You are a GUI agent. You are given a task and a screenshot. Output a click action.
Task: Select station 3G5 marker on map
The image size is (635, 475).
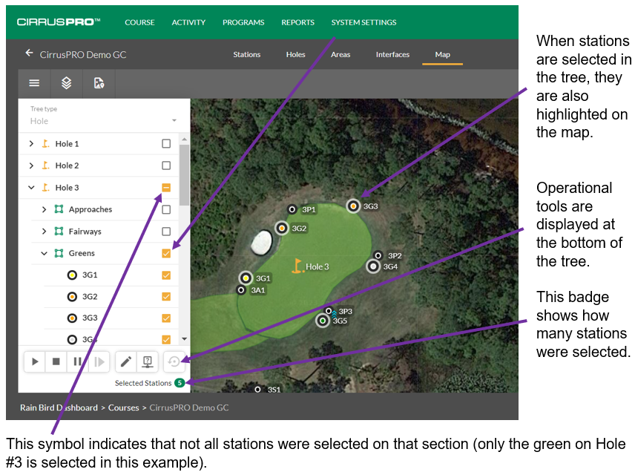[323, 321]
